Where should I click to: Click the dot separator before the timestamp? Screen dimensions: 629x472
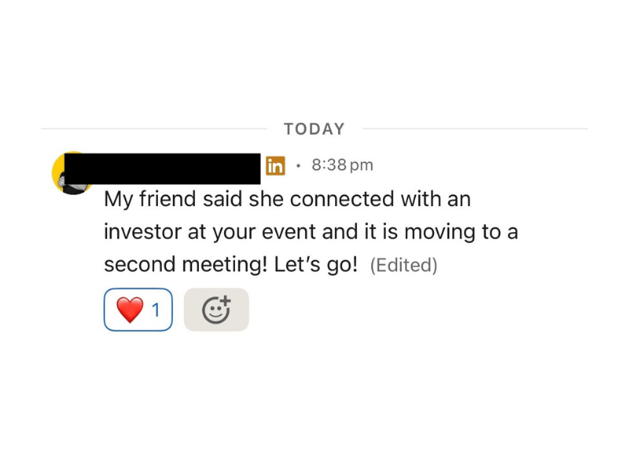tap(298, 166)
